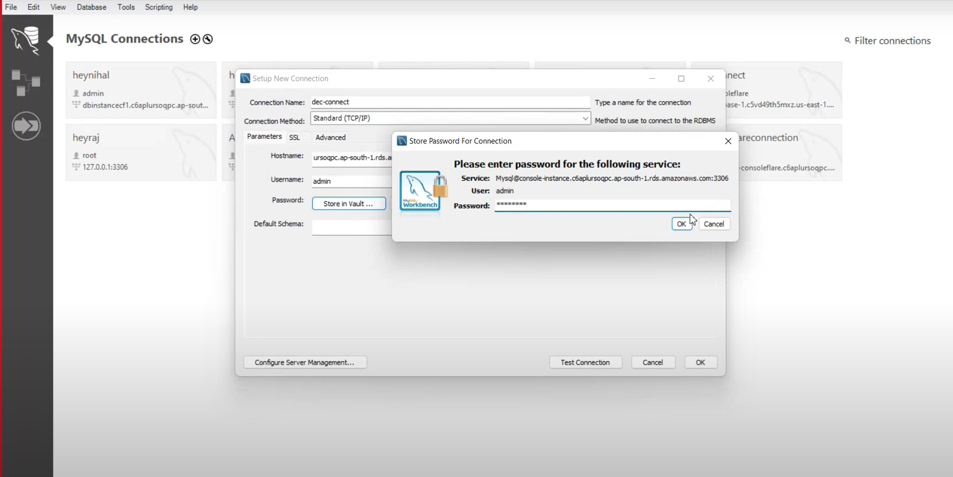Switch to the SSL tab

(295, 138)
